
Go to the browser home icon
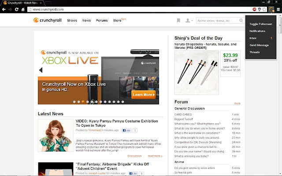point(23,9)
